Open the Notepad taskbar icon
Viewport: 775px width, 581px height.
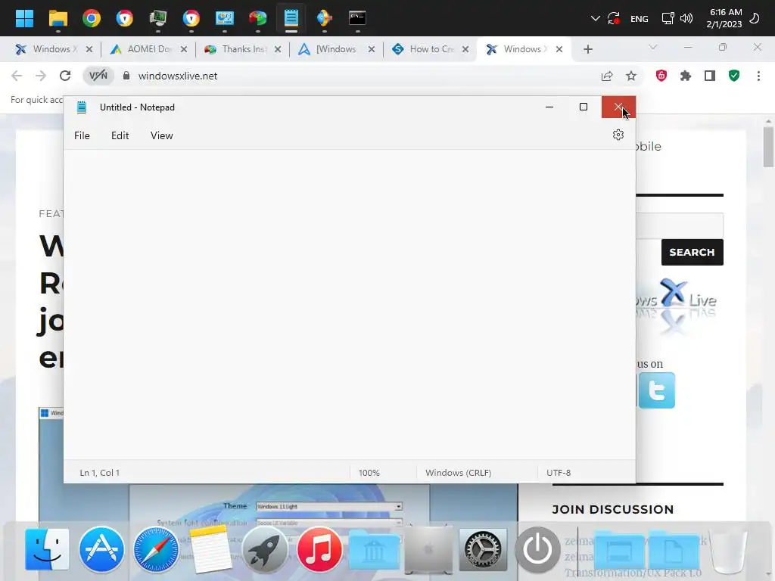click(291, 18)
